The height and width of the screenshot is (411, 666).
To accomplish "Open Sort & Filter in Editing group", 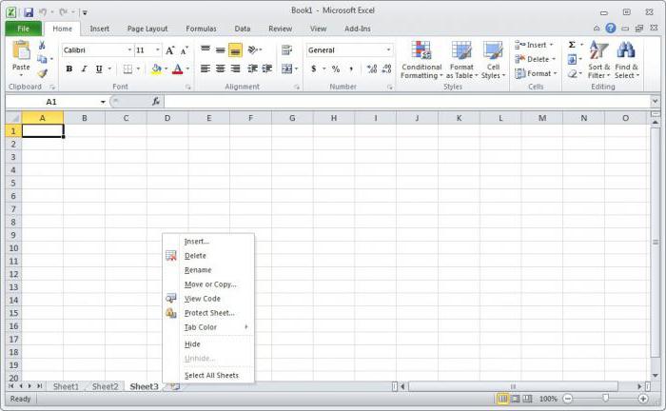I will (x=598, y=59).
